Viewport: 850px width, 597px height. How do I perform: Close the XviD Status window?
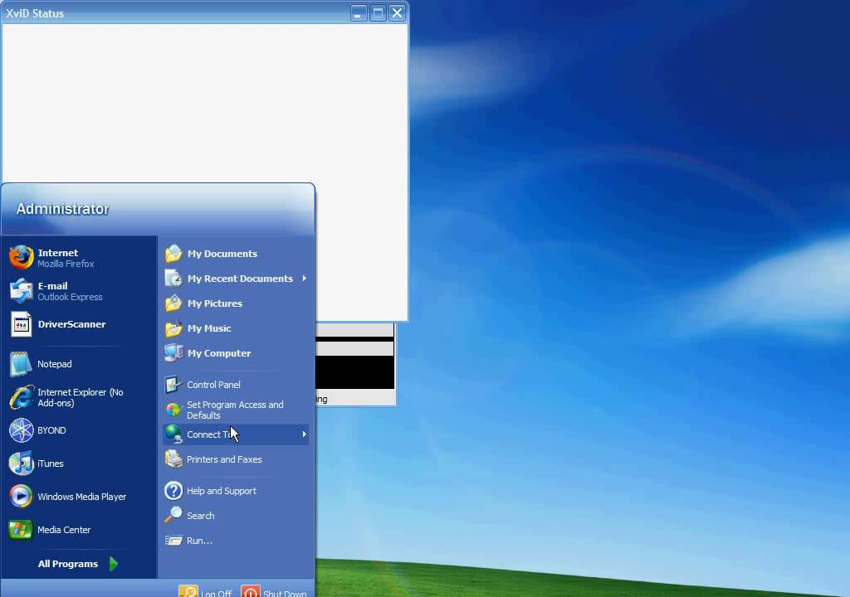tap(398, 13)
